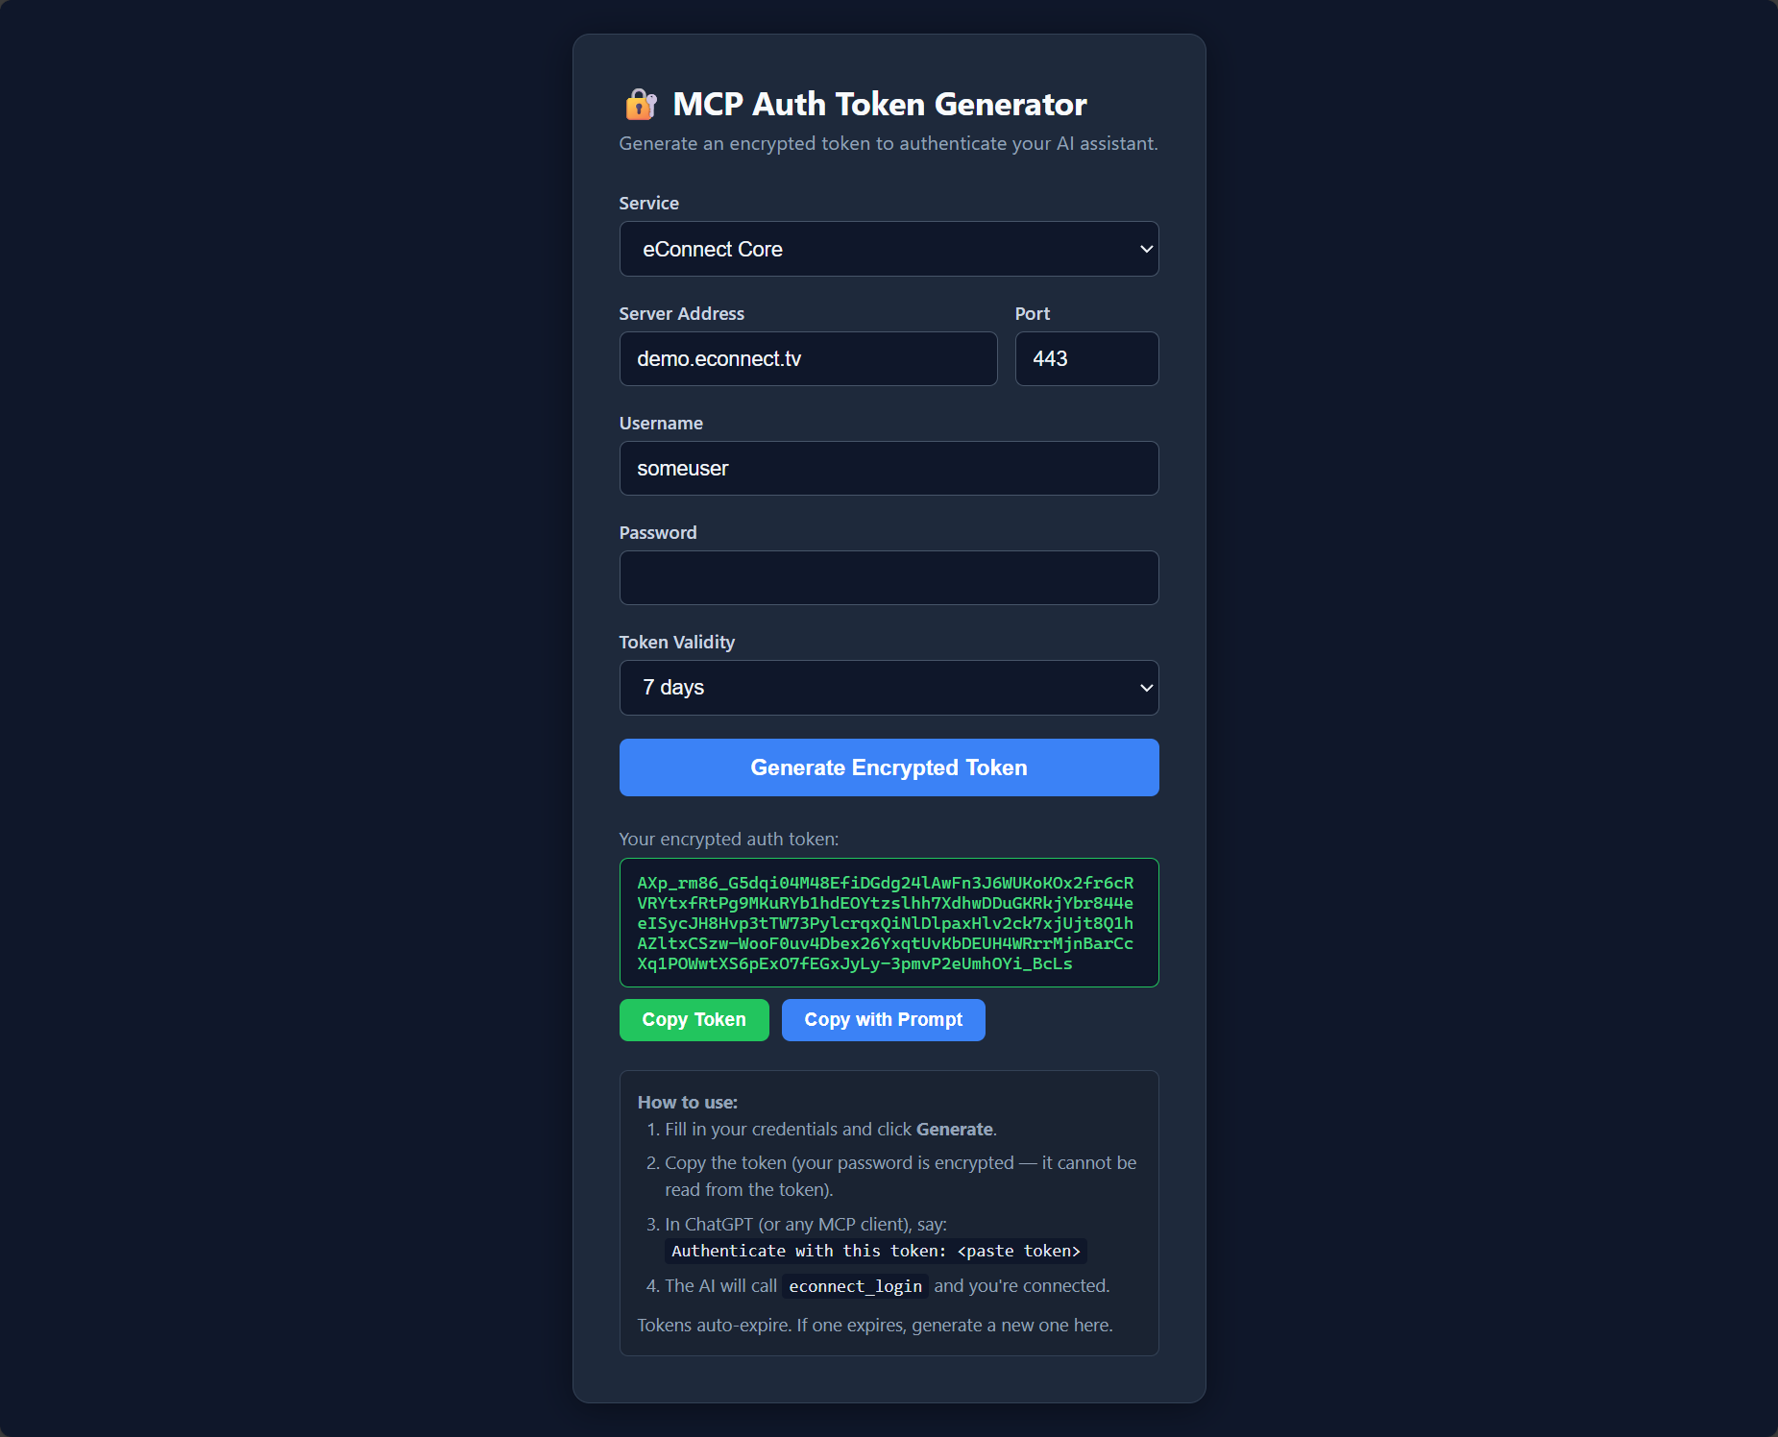Click the Server Address input field
The image size is (1778, 1437).
808,358
